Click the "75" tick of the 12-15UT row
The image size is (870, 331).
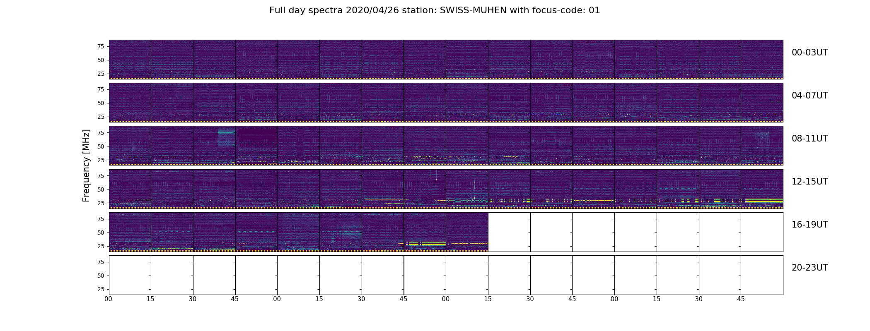[101, 175]
